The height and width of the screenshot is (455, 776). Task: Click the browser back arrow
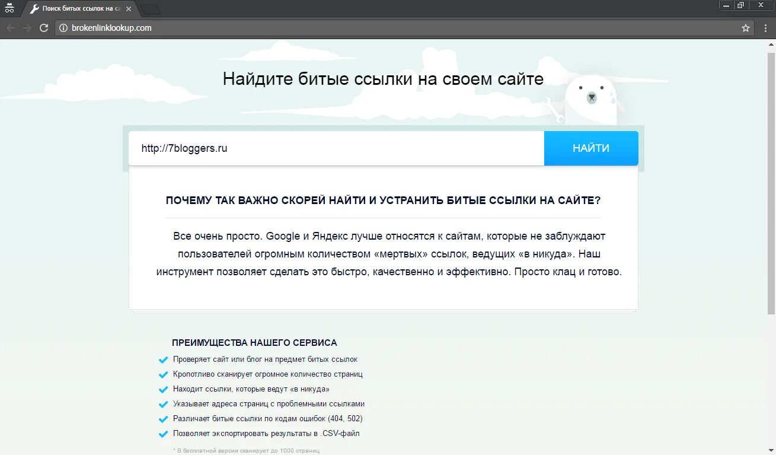11,28
